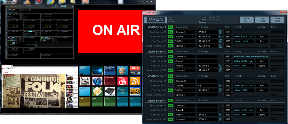
Task: Click the YouTube macro button tile
Action: [x=123, y=81]
